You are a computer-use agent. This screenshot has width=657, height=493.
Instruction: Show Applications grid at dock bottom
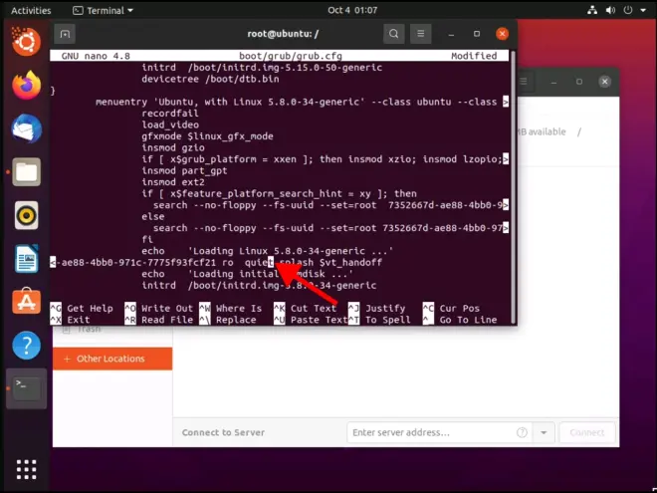[26, 469]
